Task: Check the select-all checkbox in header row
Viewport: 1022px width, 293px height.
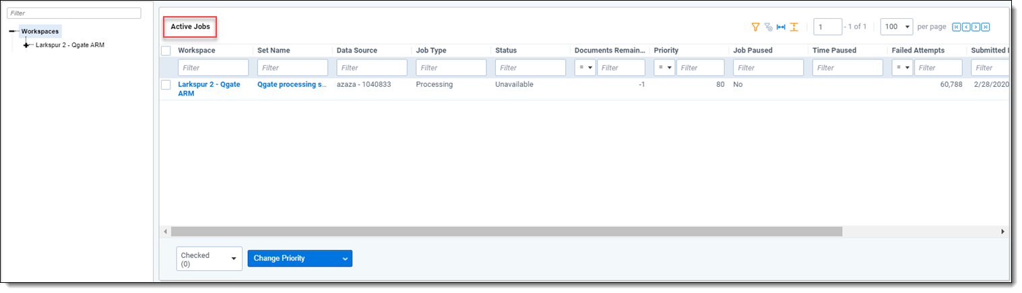Action: click(166, 51)
